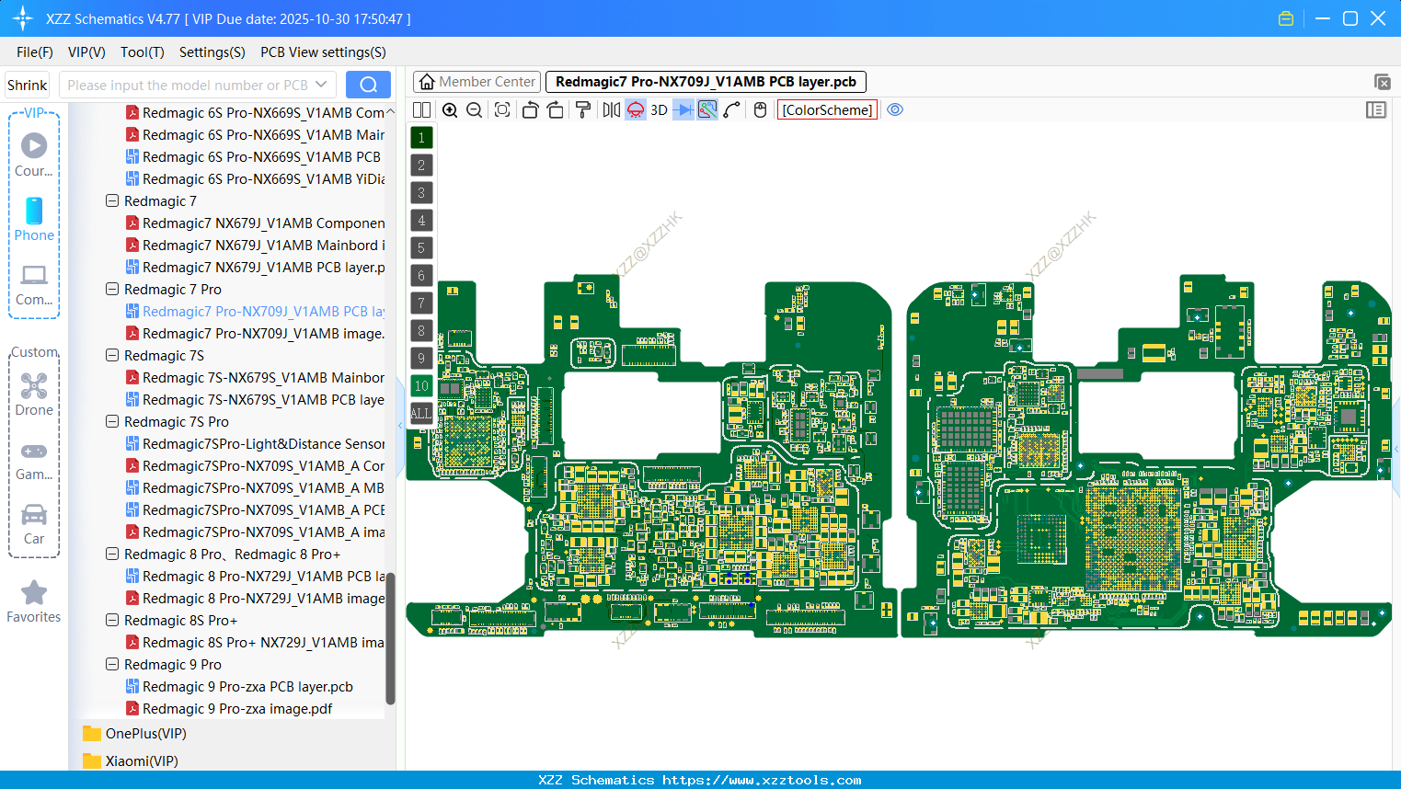
Task: Activate the split-screen compare view
Action: pos(421,109)
